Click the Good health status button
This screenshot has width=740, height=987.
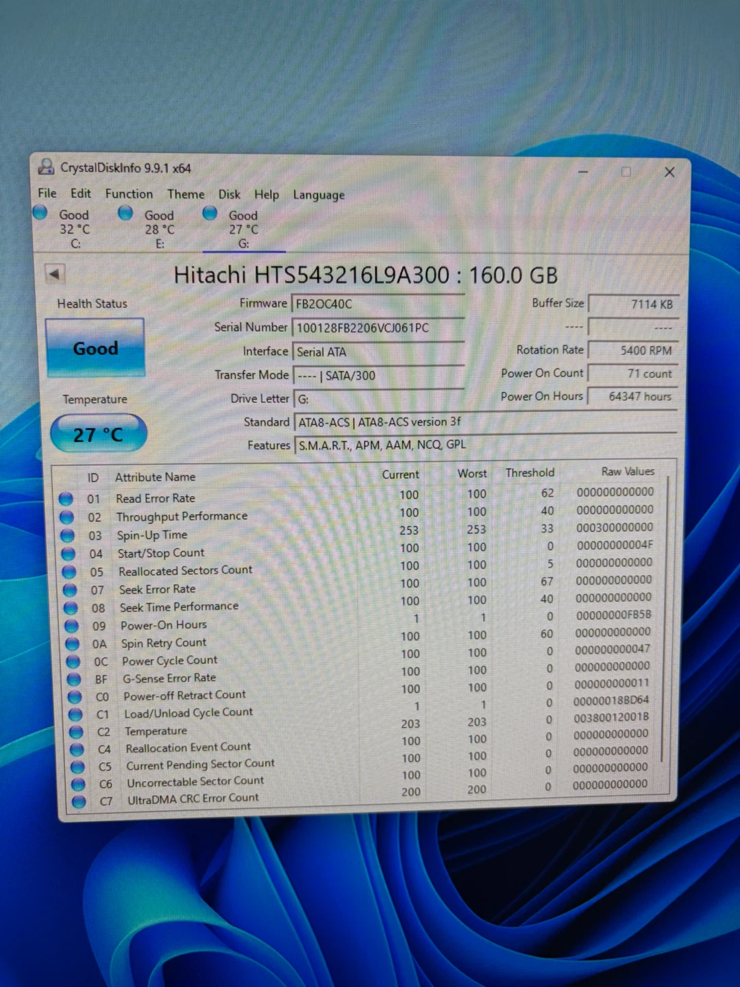pos(95,348)
